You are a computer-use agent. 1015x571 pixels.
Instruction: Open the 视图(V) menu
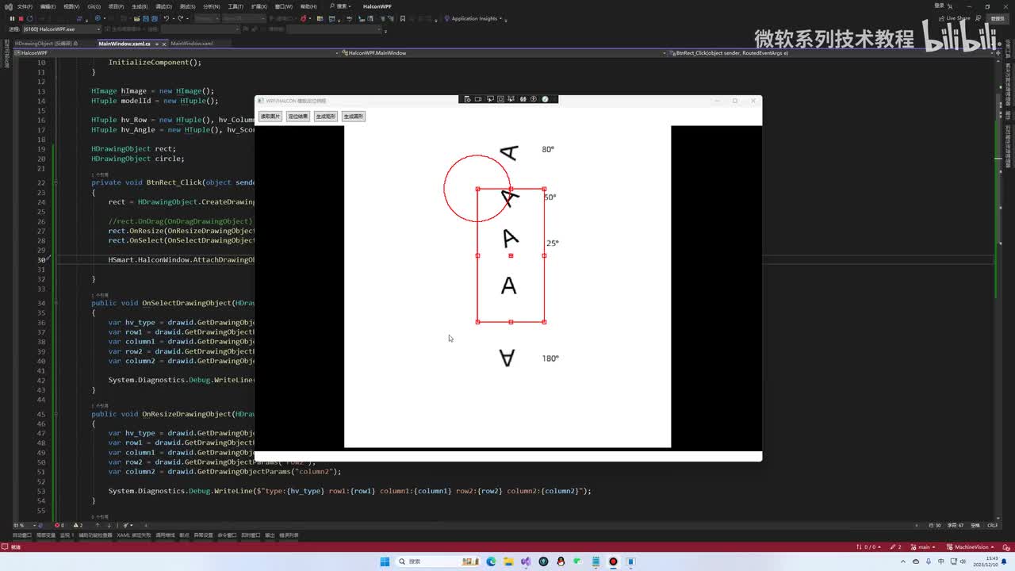click(x=71, y=6)
